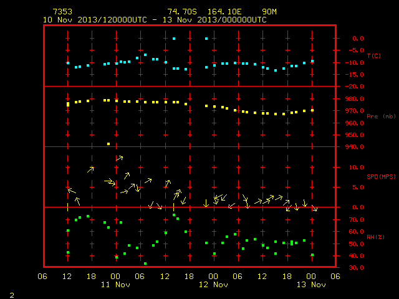399x299 pixels.
Task: Click the highest yellow wind arrow above 10 MPS
Action: (119, 158)
